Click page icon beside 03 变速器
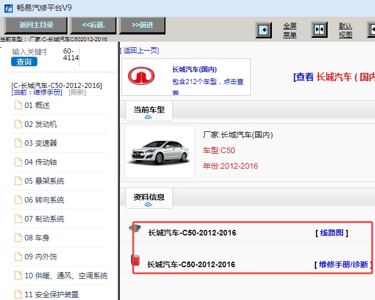The width and height of the screenshot is (375, 300). point(18,143)
